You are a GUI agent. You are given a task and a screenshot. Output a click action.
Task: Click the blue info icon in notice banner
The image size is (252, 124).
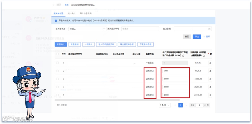point(56,21)
